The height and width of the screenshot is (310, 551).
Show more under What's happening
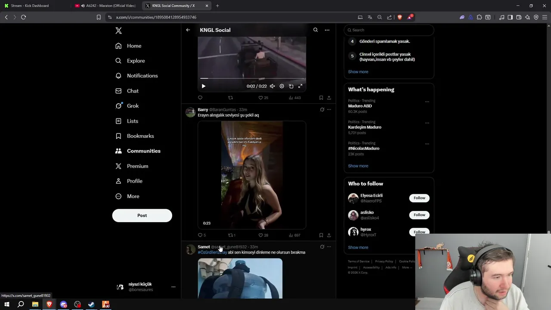point(358,166)
